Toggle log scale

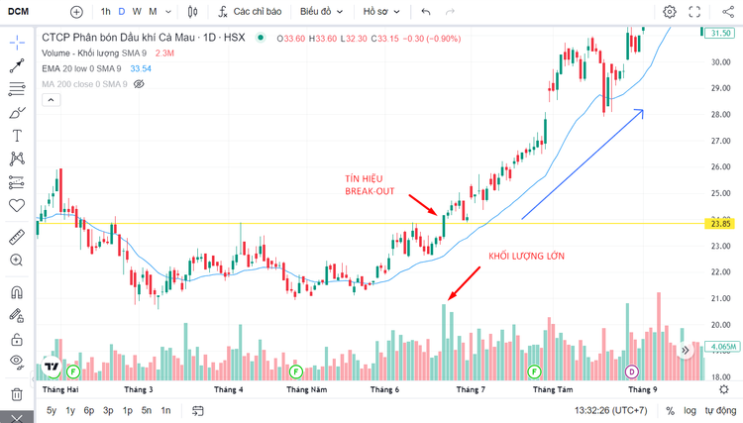pyautogui.click(x=690, y=411)
